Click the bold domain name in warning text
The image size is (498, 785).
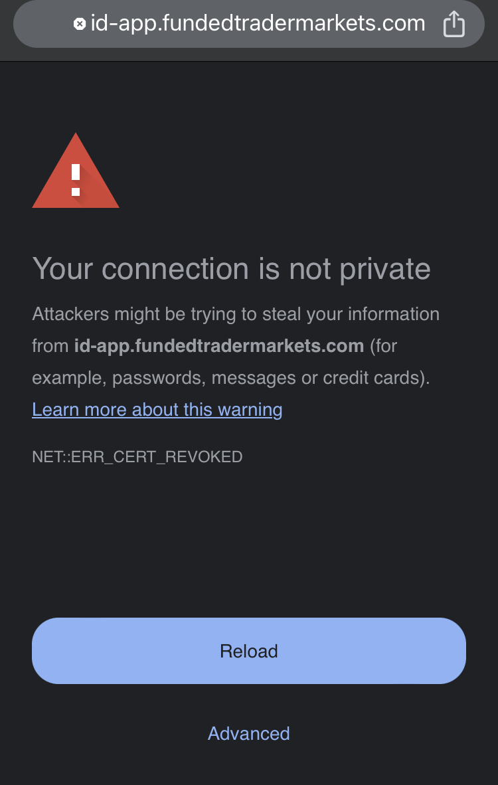pyautogui.click(x=218, y=346)
